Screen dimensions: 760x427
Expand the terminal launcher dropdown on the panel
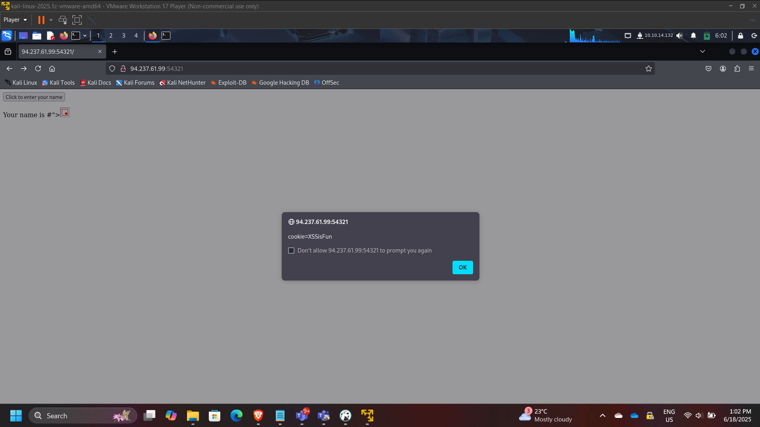point(84,36)
